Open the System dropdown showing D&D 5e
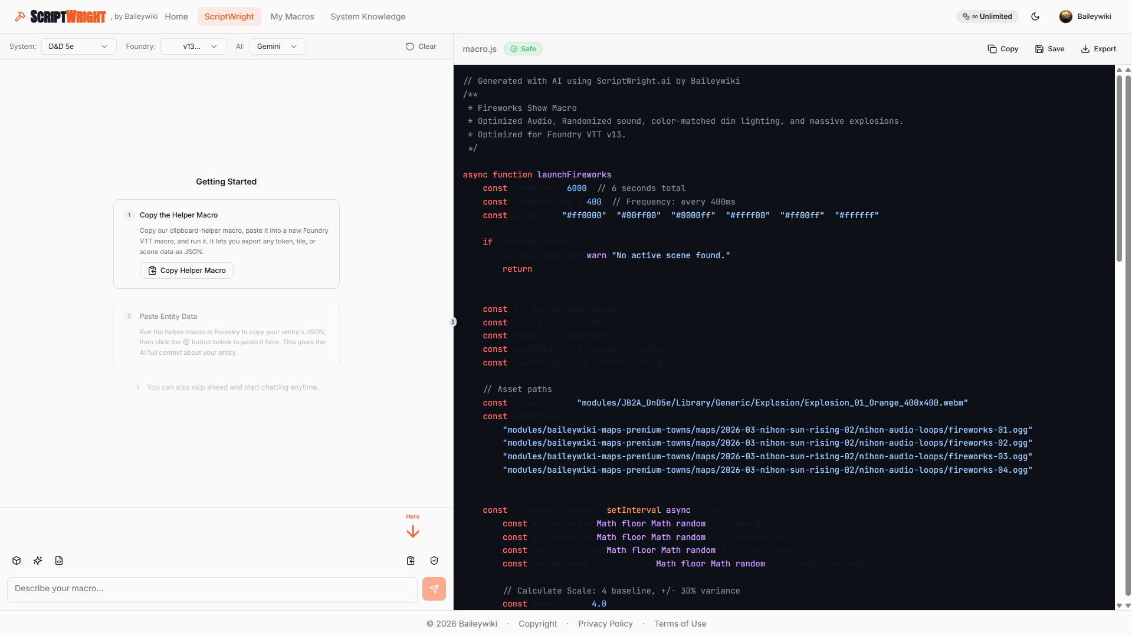This screenshot has height=636, width=1132. pos(79,47)
